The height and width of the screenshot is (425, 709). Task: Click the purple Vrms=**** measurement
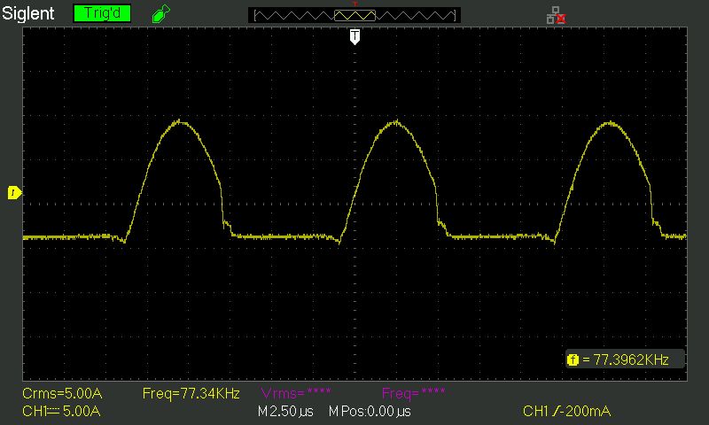[296, 393]
